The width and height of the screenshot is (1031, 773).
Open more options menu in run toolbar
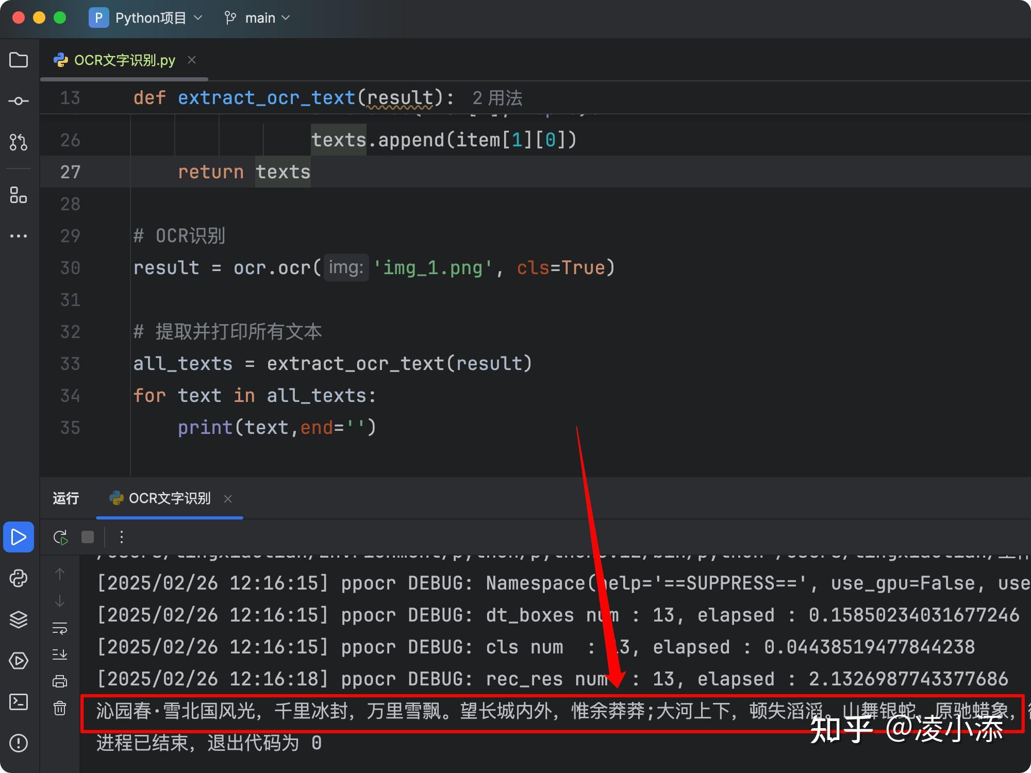[x=122, y=537]
